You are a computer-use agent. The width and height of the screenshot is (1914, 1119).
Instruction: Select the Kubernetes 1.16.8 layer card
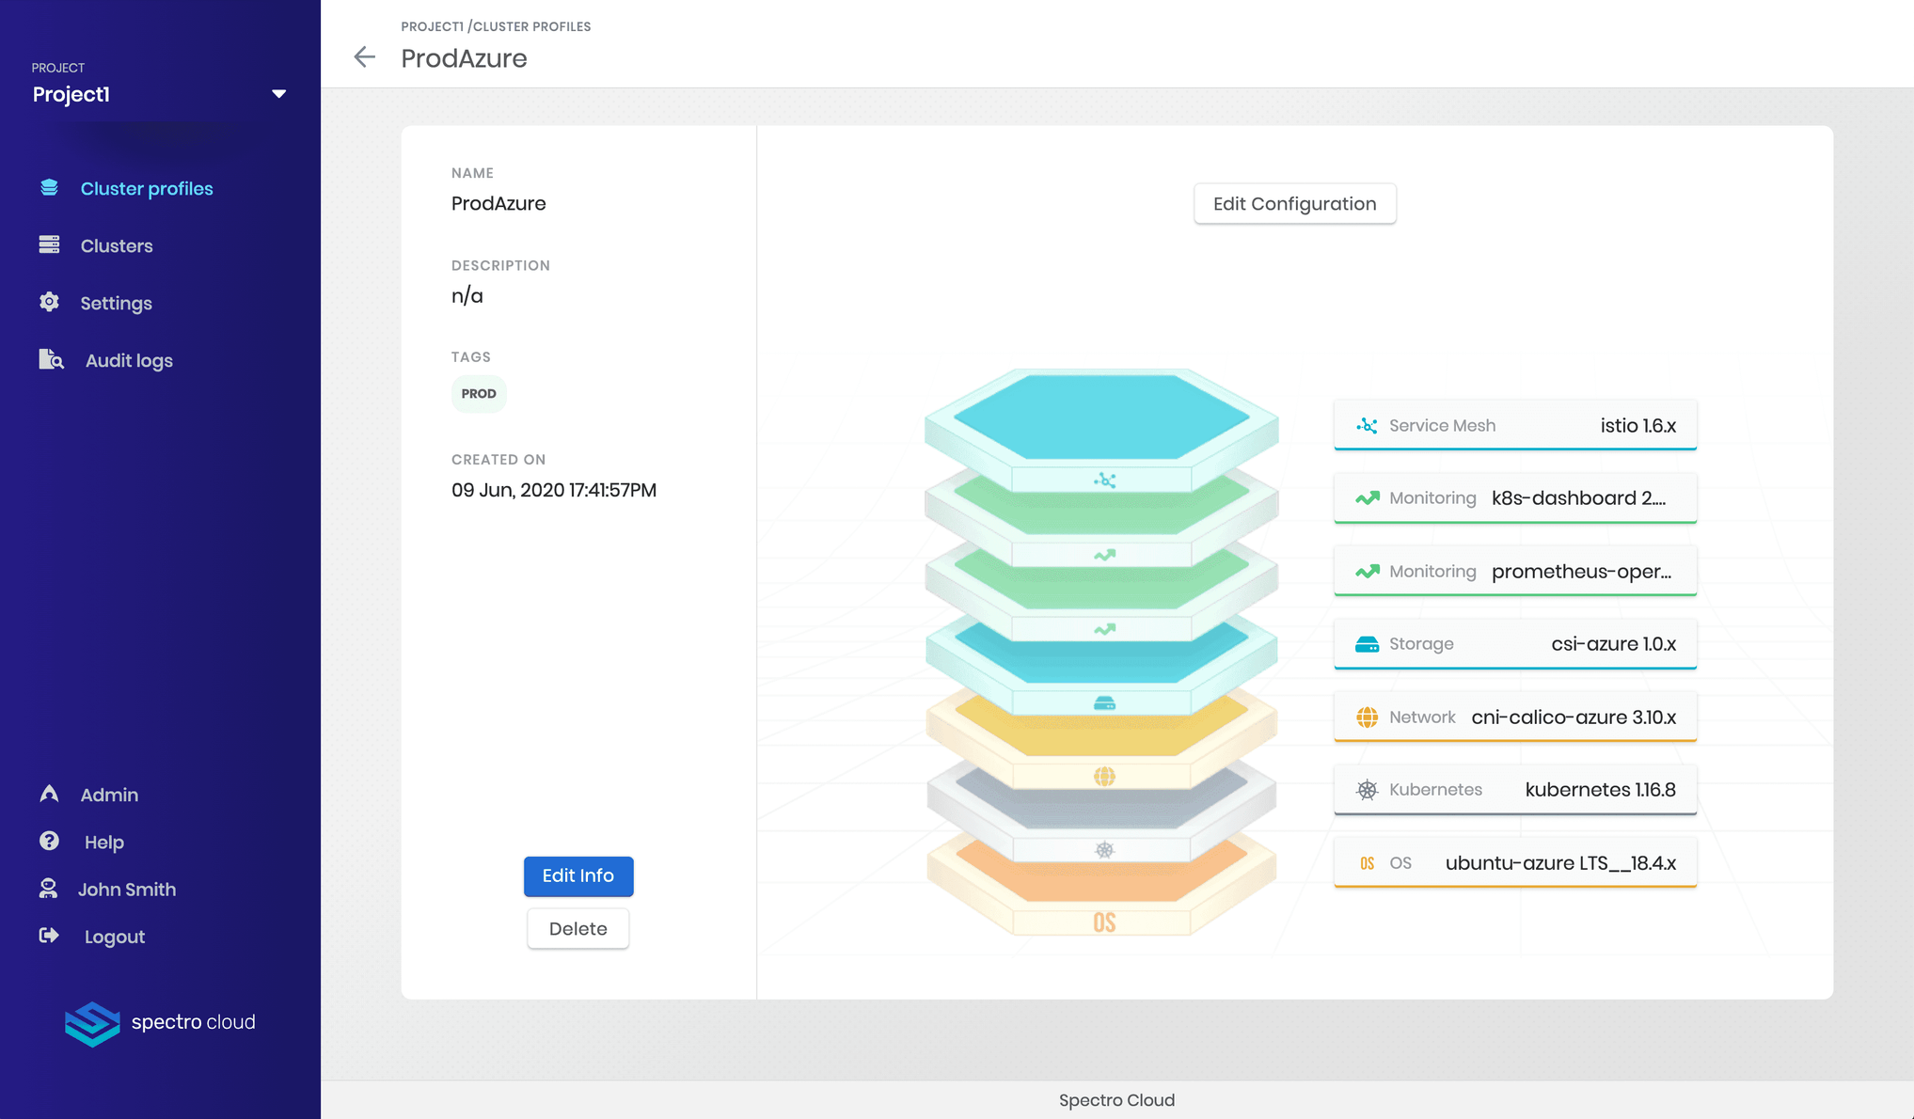[1515, 790]
